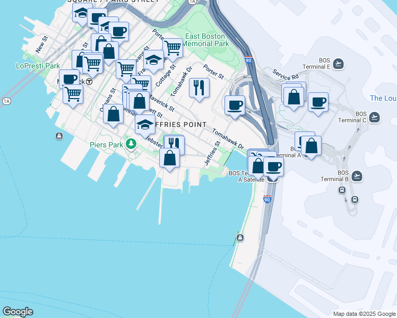This screenshot has width=397, height=318.
Task: Click the LoPresti Park label
Action: click(38, 66)
